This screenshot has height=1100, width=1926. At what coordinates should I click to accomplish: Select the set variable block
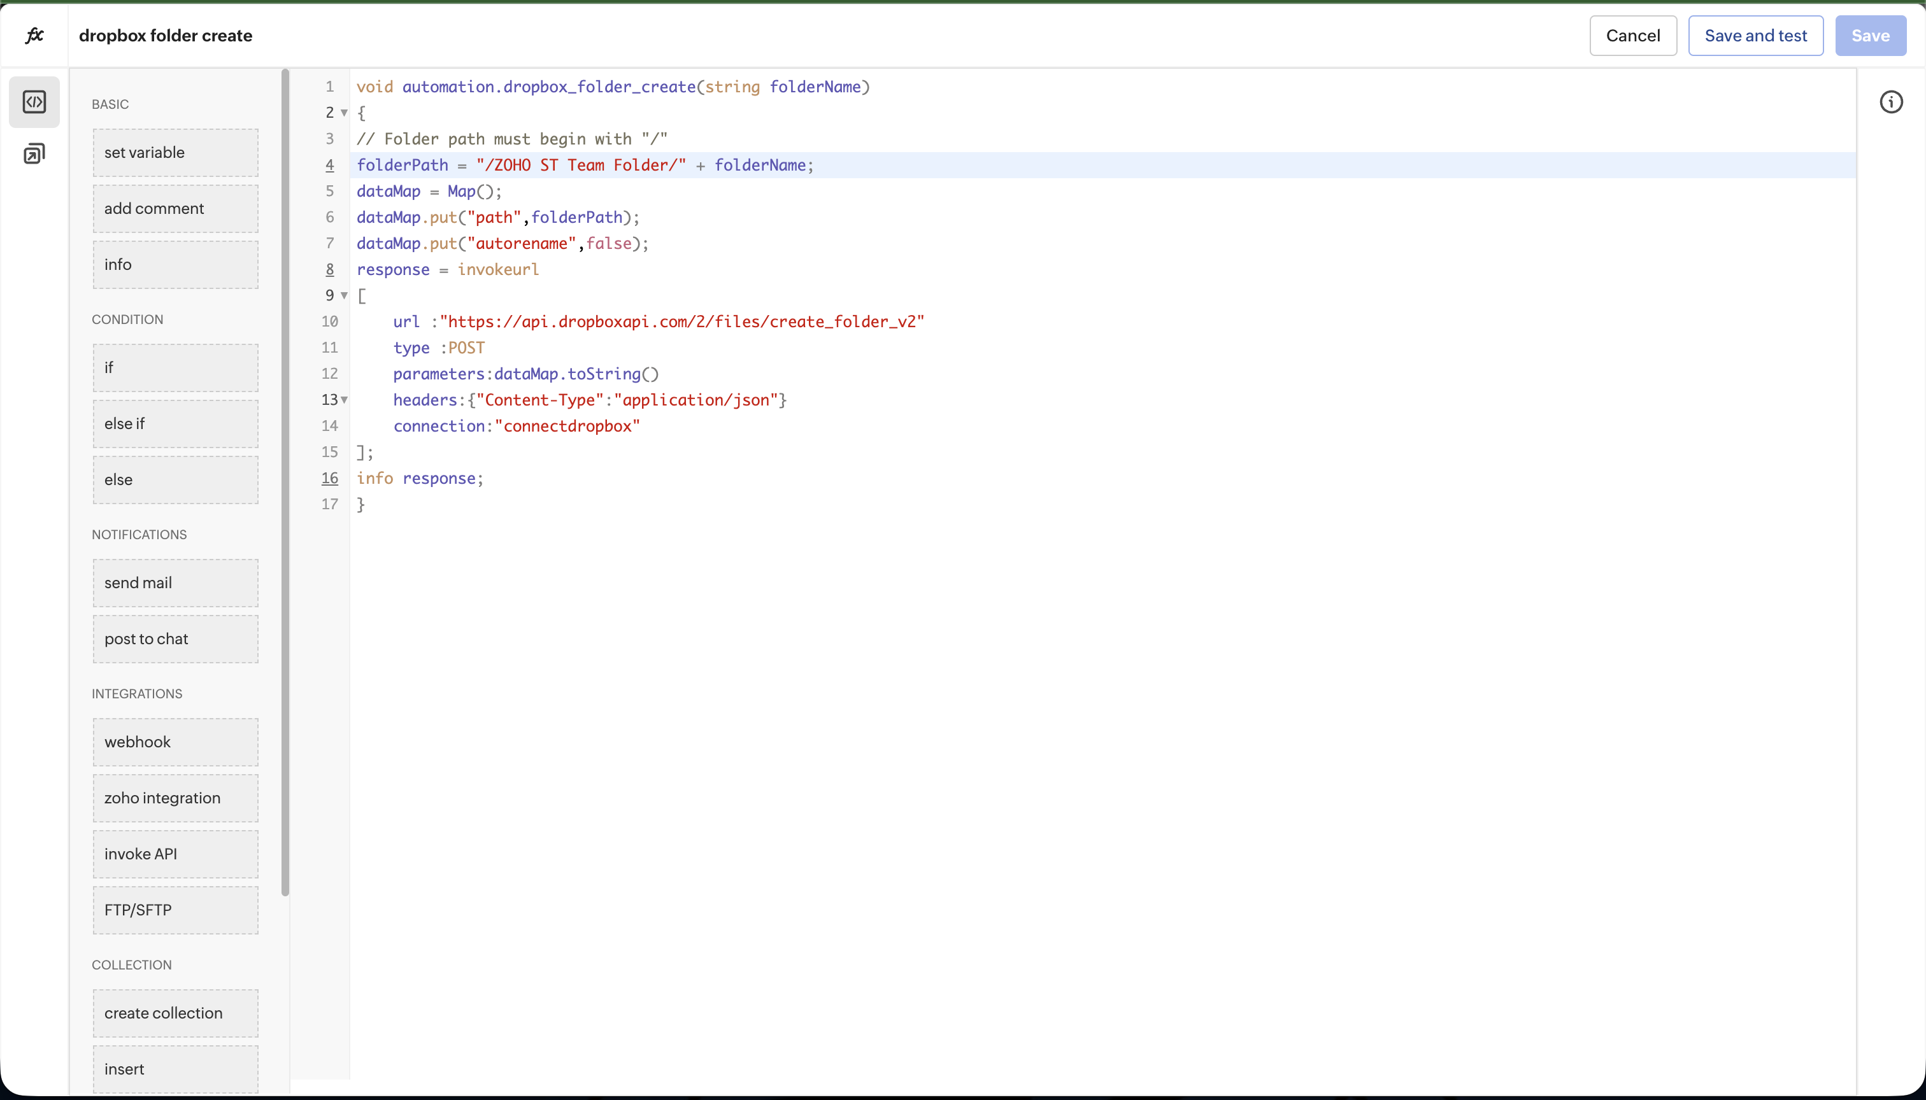175,153
